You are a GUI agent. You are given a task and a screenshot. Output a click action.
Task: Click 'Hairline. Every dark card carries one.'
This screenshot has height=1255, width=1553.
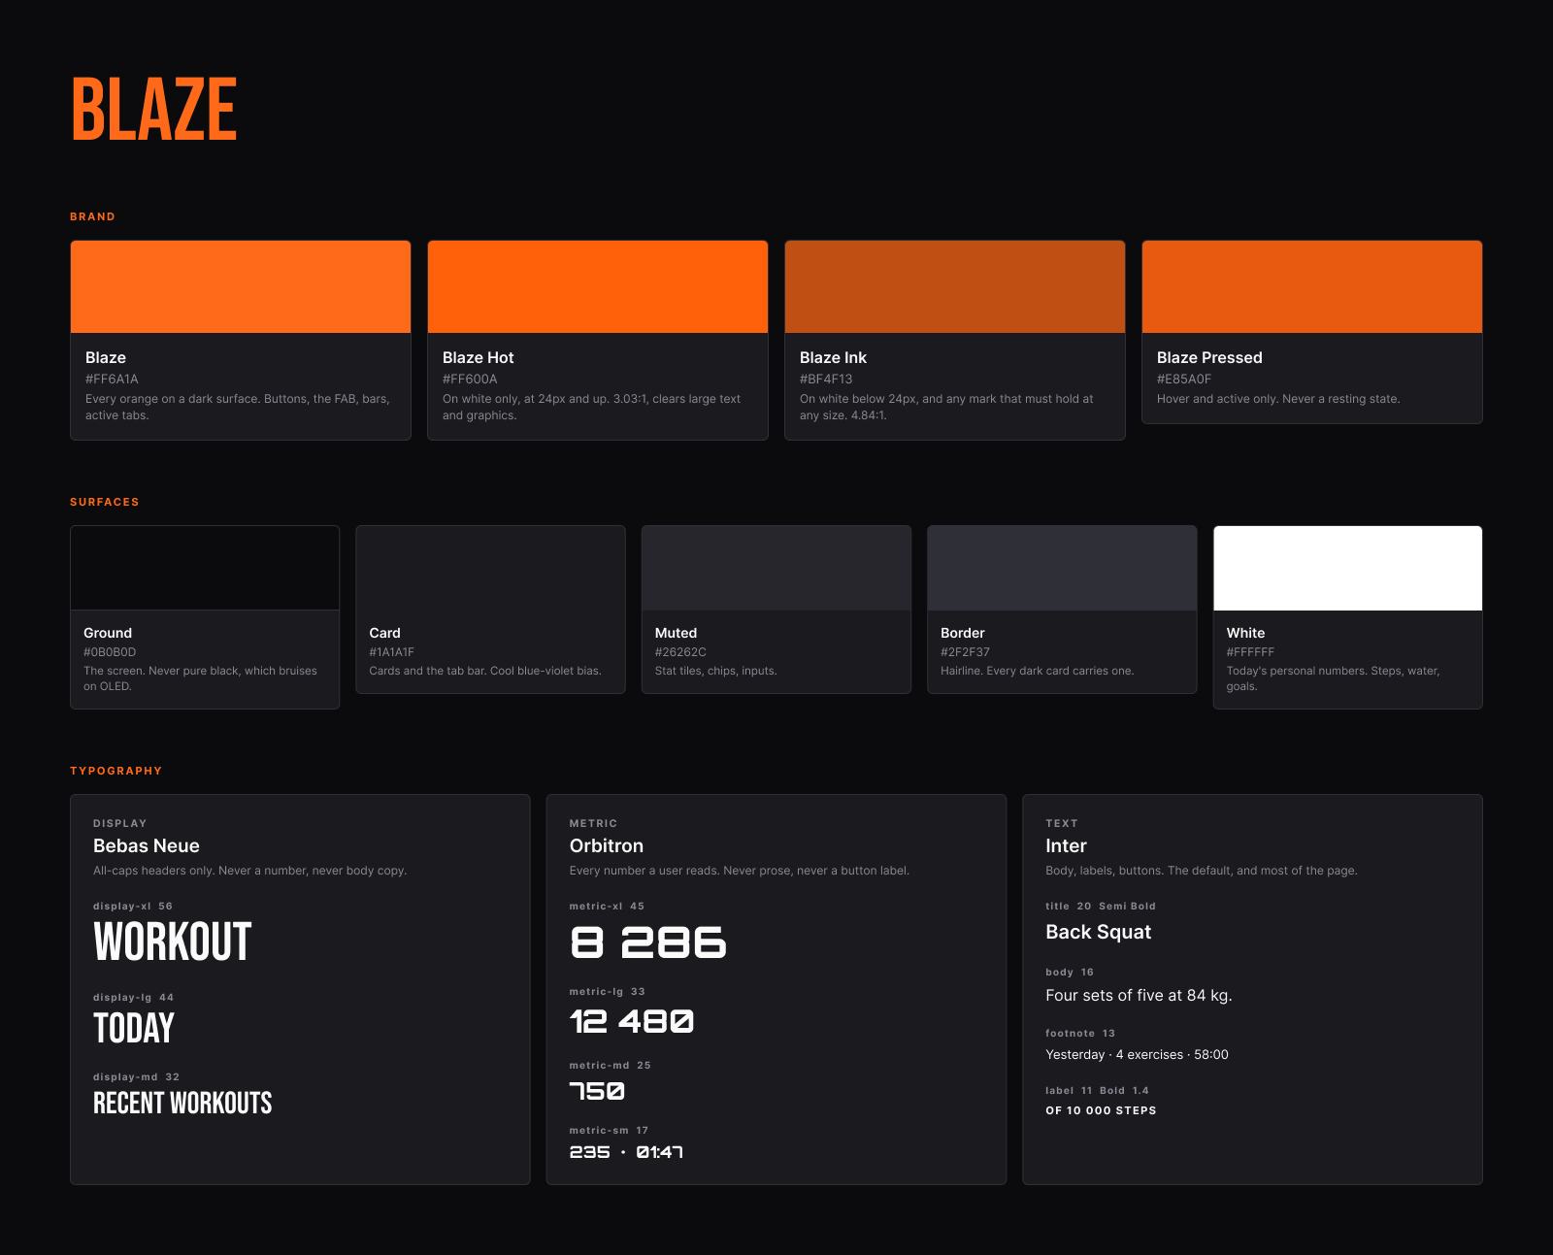[x=1037, y=671]
